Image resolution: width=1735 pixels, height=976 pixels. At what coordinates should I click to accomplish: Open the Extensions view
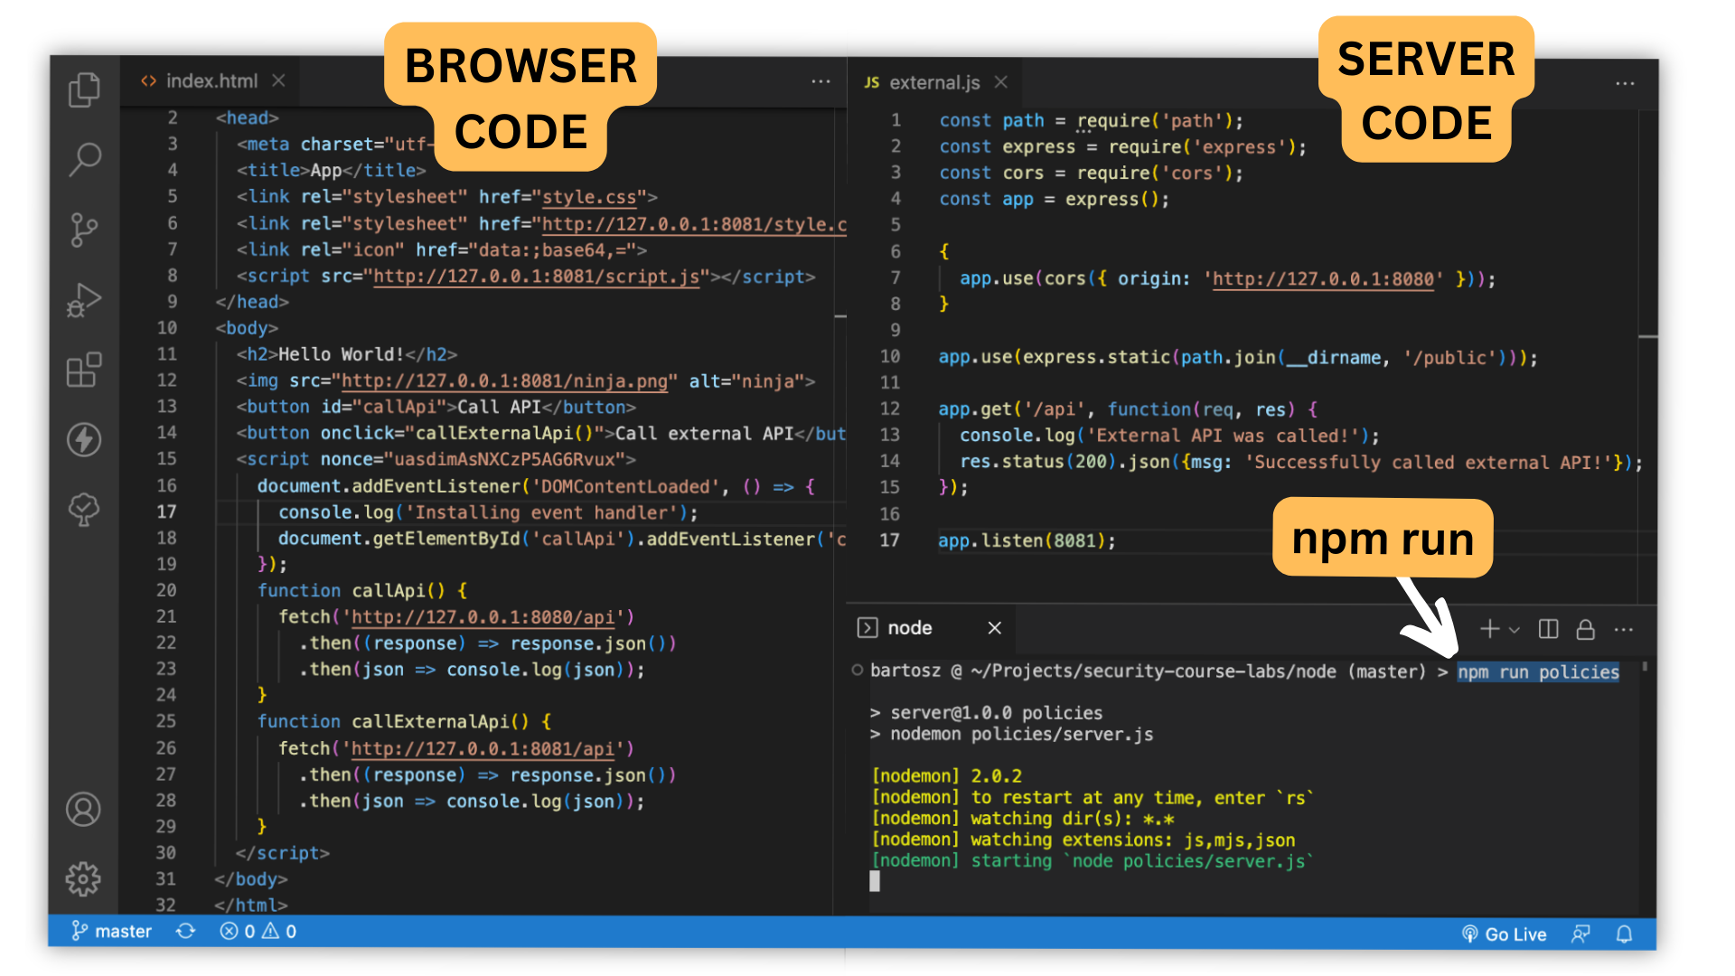pos(84,370)
